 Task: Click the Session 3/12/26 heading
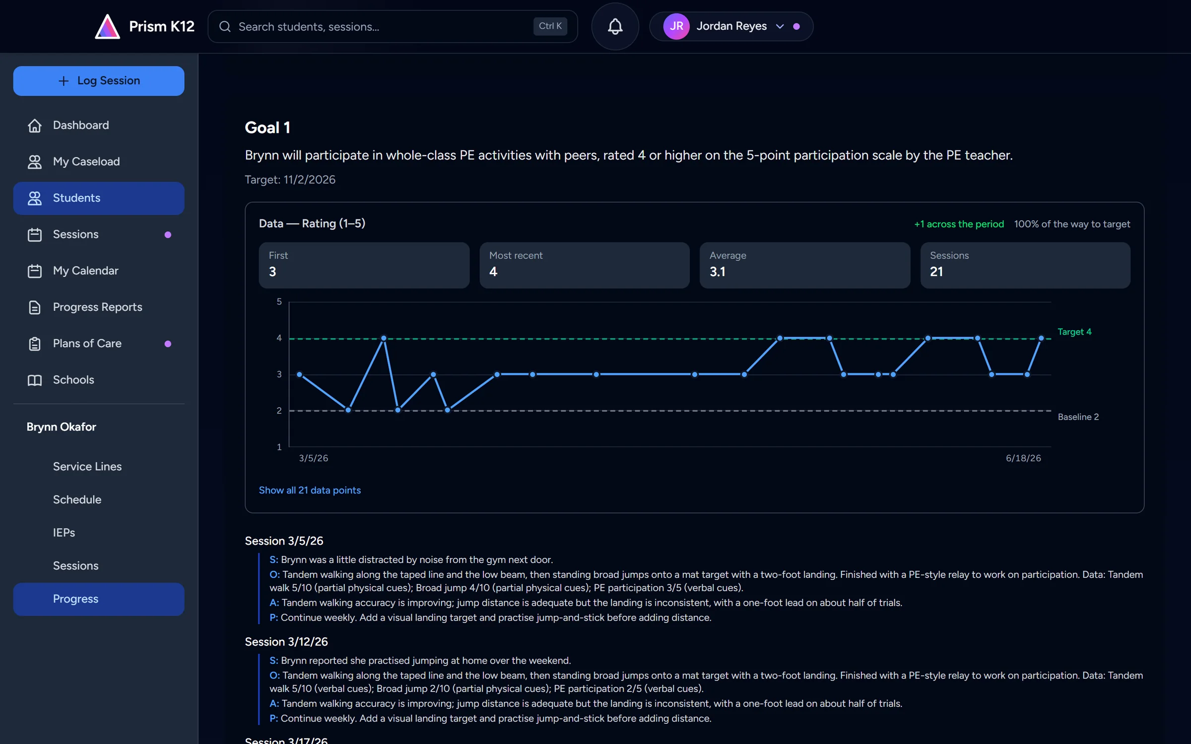tap(286, 642)
